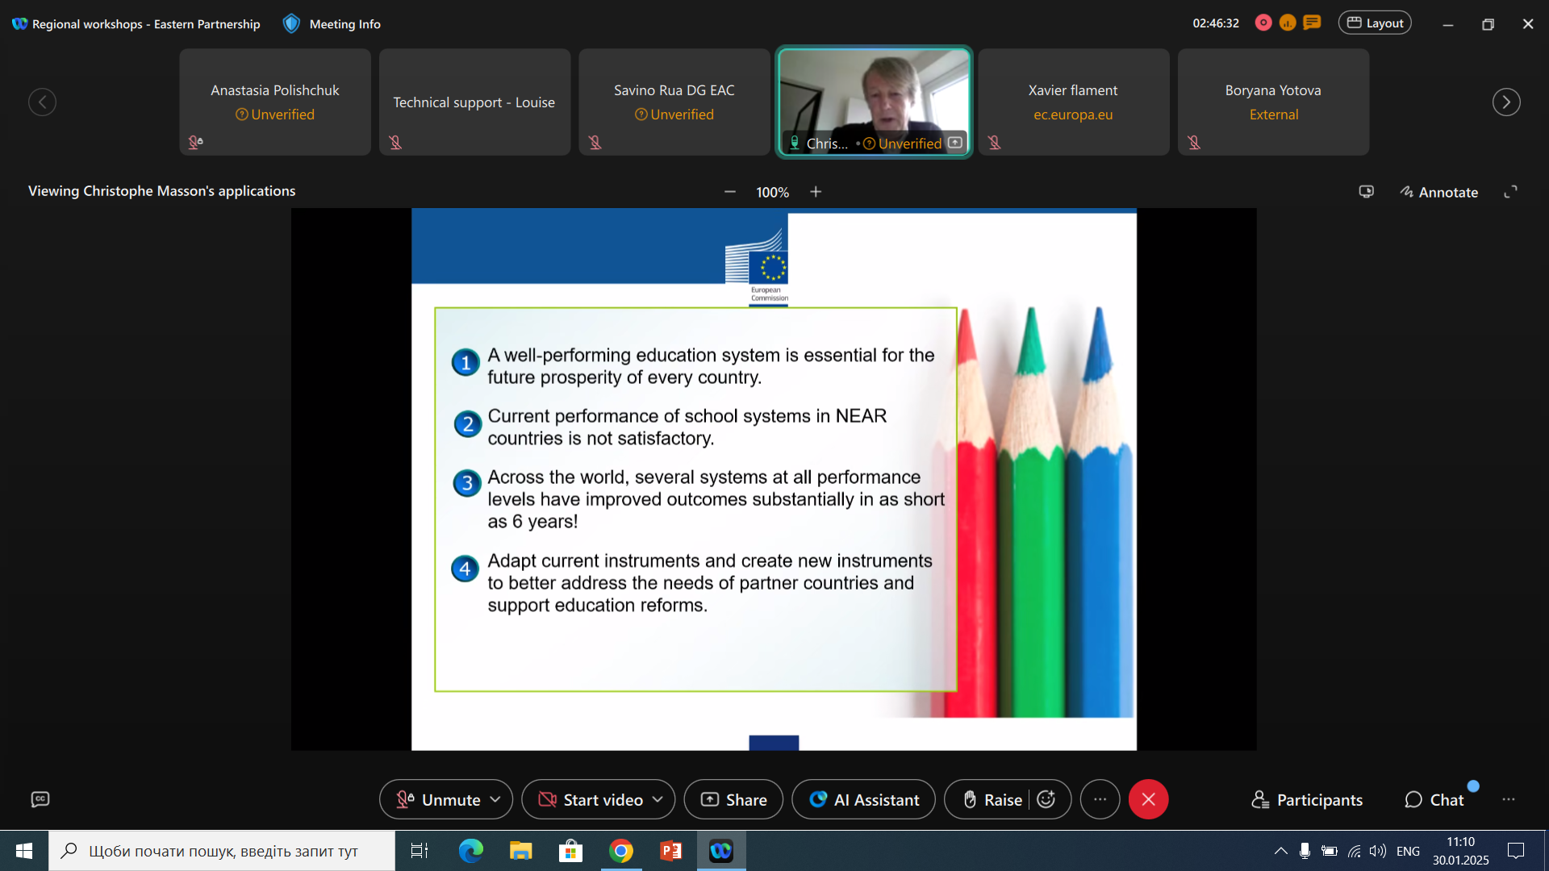Show next participants with right arrow
This screenshot has height=871, width=1549.
point(1505,102)
